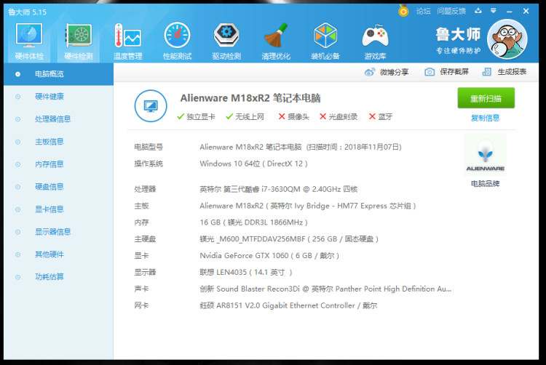
Task: Share via 微博分享
Action: pyautogui.click(x=387, y=72)
